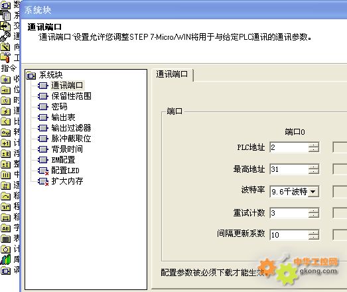This screenshot has width=347, height=292.
Task: Select the 通讯端口 tree item icon
Action: 42,86
